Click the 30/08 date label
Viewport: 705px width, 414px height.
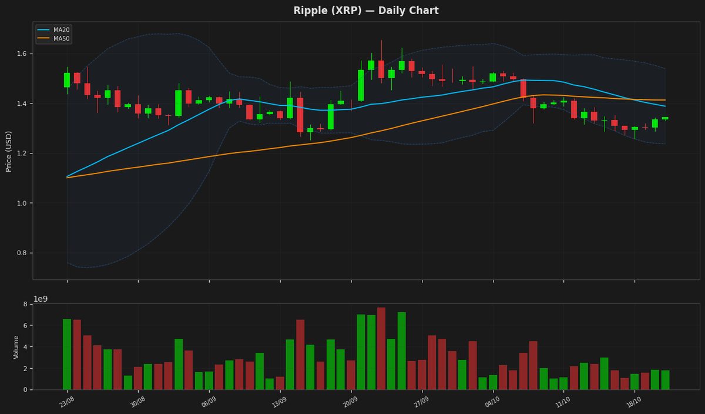137,402
